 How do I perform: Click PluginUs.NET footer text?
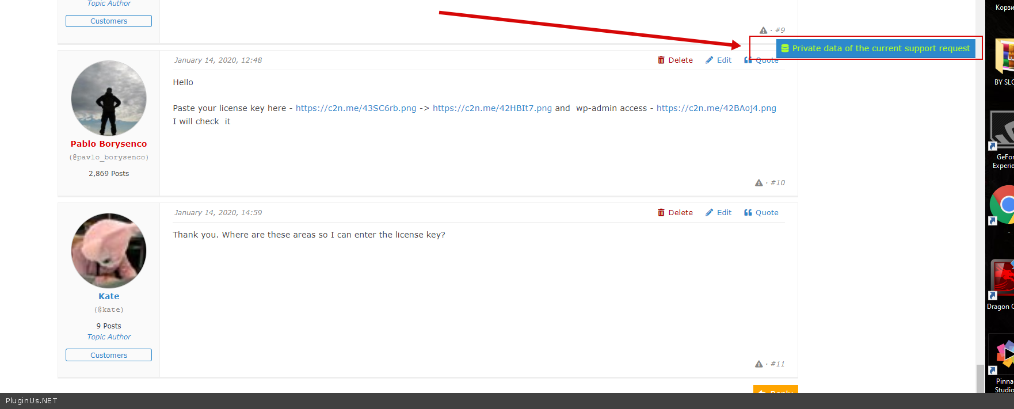click(32, 401)
